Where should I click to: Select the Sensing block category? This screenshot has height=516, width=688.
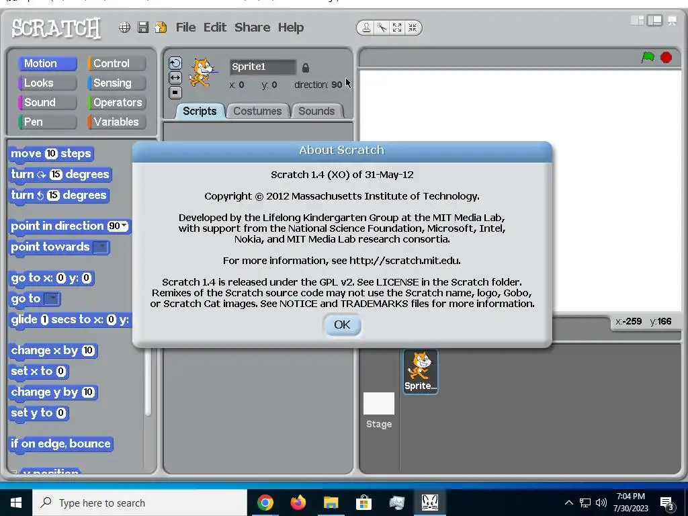tap(117, 83)
